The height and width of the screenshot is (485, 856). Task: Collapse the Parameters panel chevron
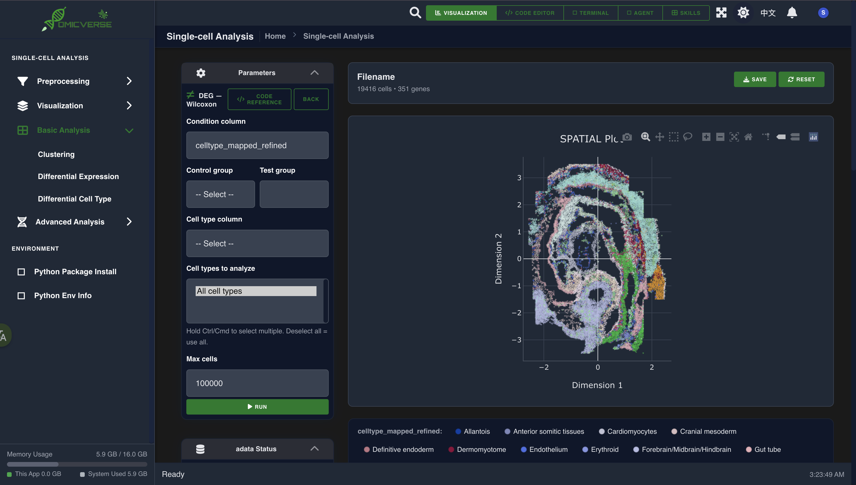tap(314, 72)
